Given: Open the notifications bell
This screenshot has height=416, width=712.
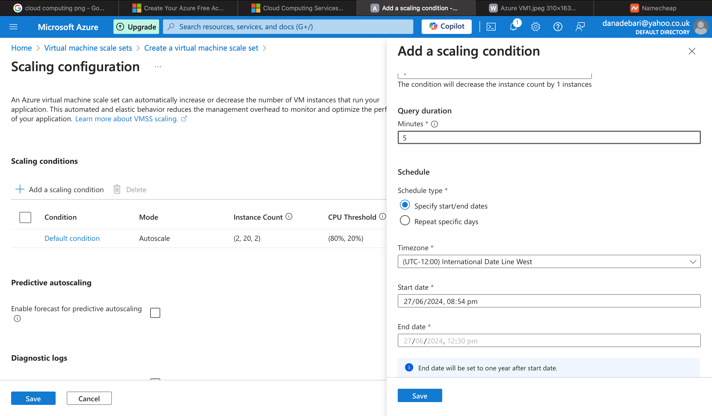Looking at the screenshot, I should 513,27.
